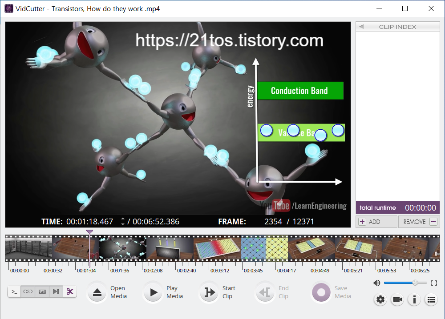Maximize the VidCutter window
Image resolution: width=445 pixels, height=319 pixels.
pyautogui.click(x=405, y=8)
